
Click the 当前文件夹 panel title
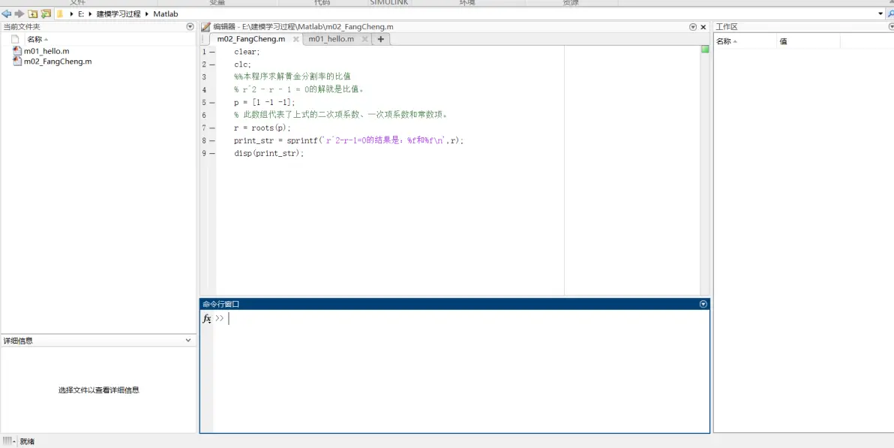22,27
